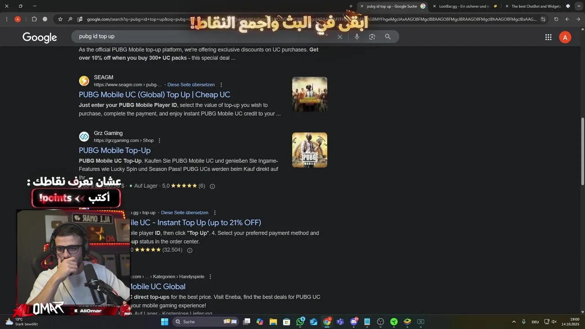This screenshot has width=585, height=329.
Task: Open the Handyspiele result options menu
Action: coord(210,276)
